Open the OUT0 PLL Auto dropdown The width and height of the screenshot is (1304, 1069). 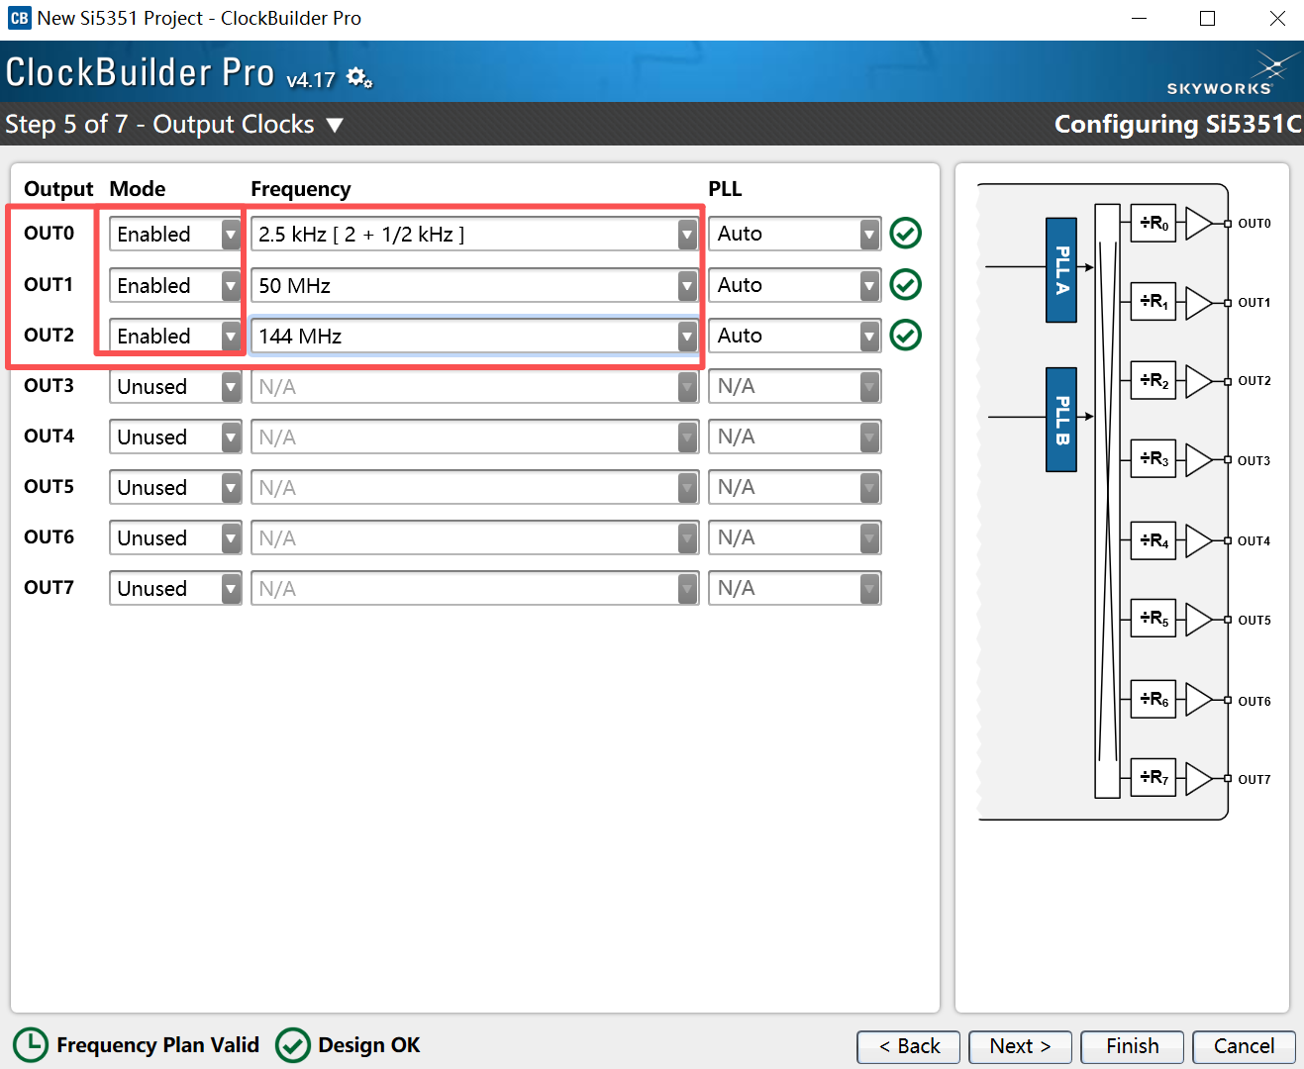click(x=794, y=234)
